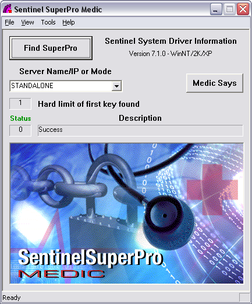This screenshot has width=252, height=304.
Task: Open the Tools menu
Action: (48, 22)
